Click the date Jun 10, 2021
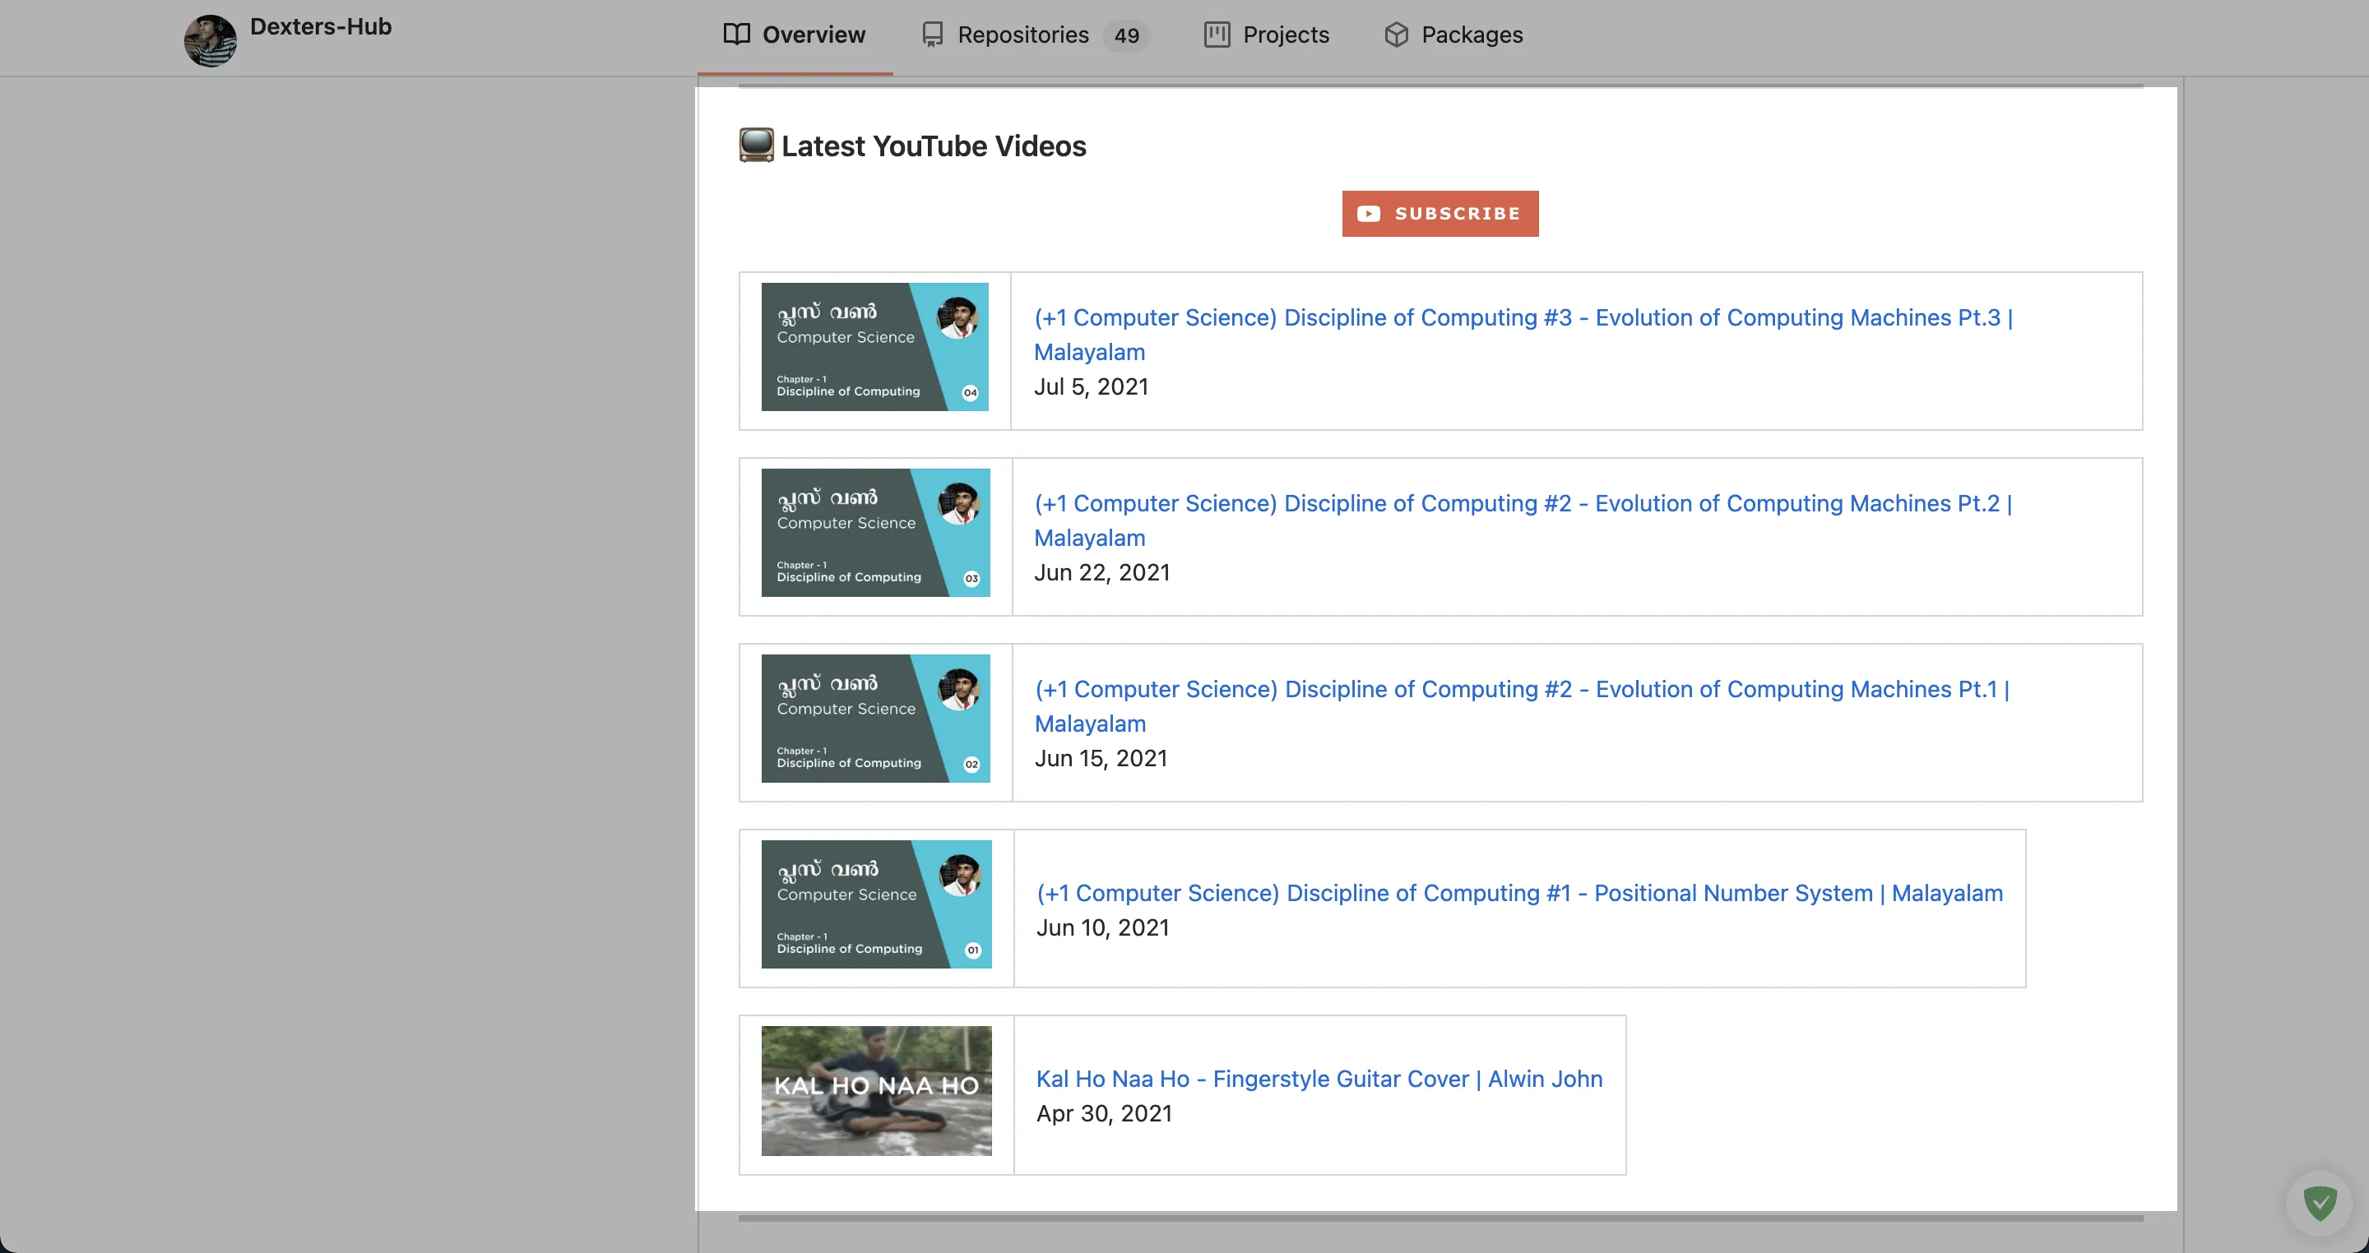This screenshot has height=1253, width=2369. click(x=1102, y=927)
